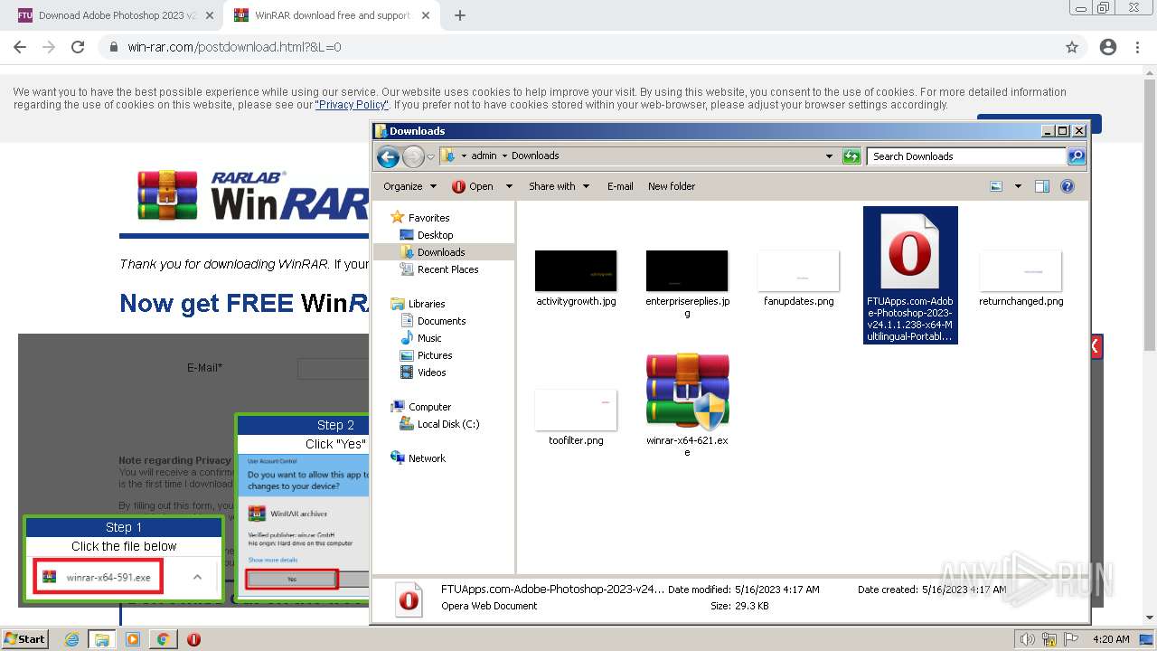
Task: Click the Windows Explorer taskbar icon
Action: (x=102, y=639)
